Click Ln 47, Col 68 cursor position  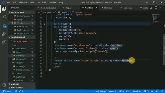point(100,91)
